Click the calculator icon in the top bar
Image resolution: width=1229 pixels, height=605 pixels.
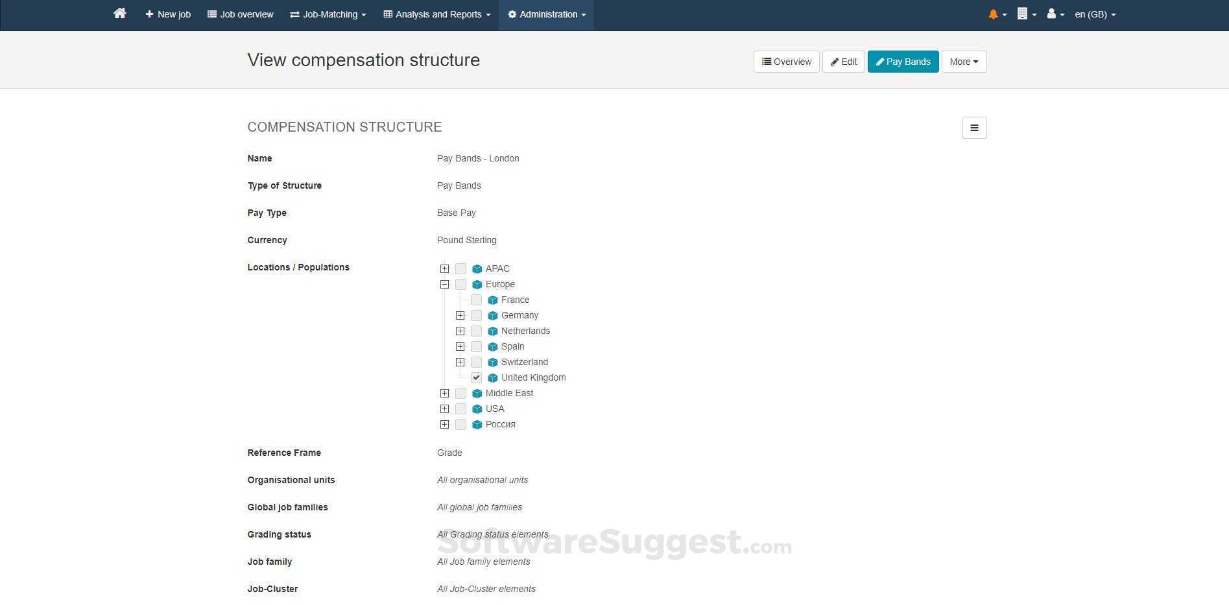pos(1022,14)
